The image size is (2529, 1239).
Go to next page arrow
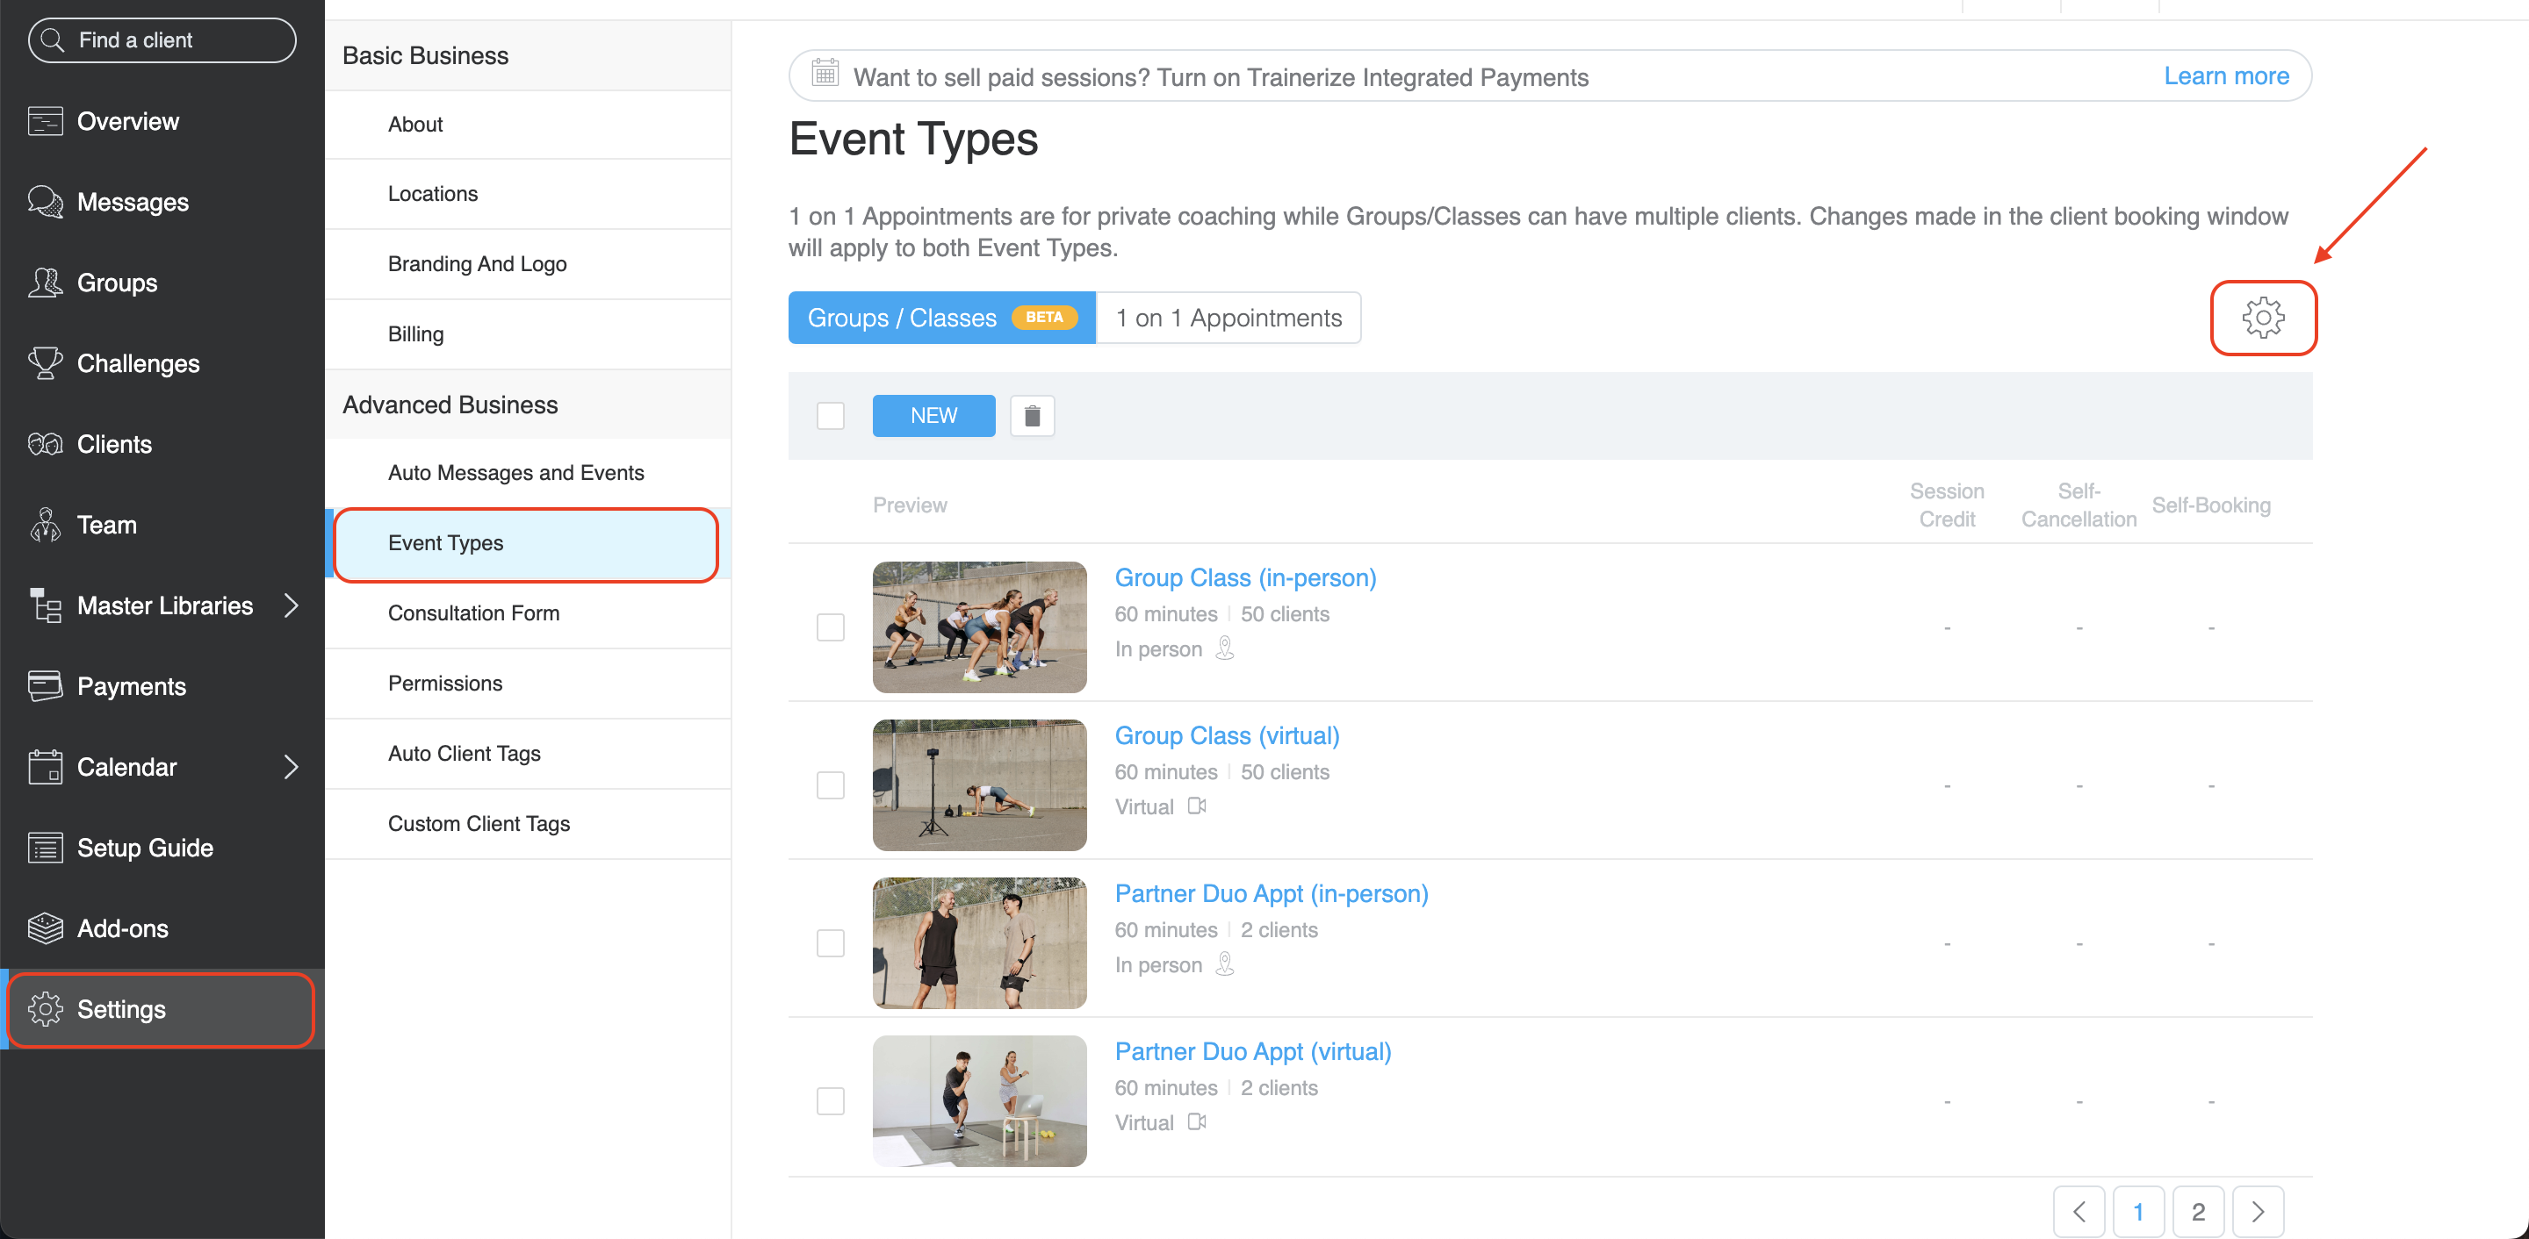pos(2257,1212)
